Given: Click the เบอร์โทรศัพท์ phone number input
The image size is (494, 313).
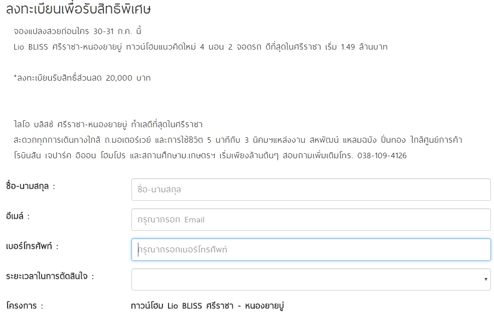Looking at the screenshot, I should pos(310,249).
